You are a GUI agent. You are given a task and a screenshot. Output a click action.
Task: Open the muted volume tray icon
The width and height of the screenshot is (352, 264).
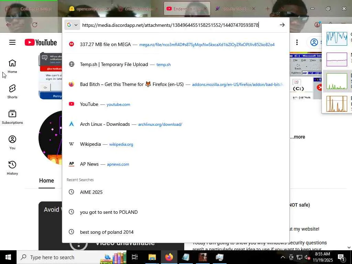click(x=307, y=257)
